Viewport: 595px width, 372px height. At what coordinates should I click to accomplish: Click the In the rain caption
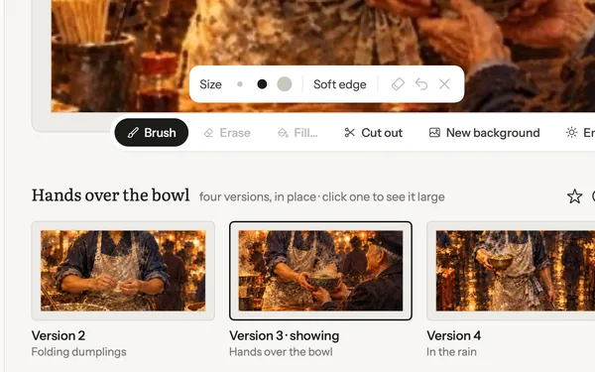click(x=451, y=352)
